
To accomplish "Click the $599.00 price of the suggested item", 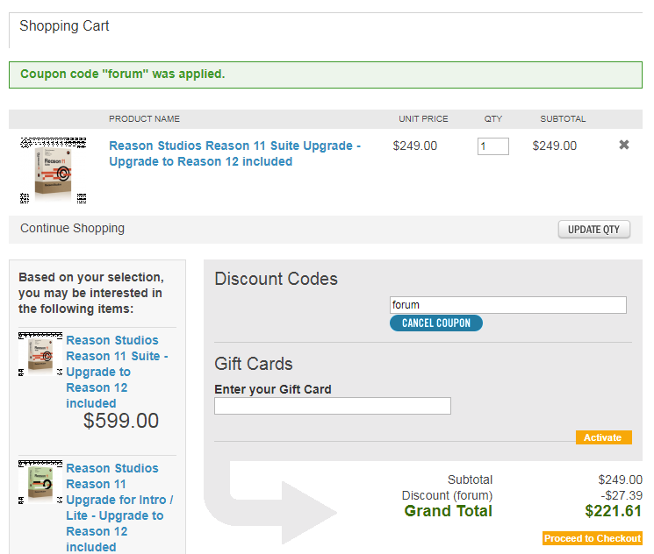I will [121, 421].
